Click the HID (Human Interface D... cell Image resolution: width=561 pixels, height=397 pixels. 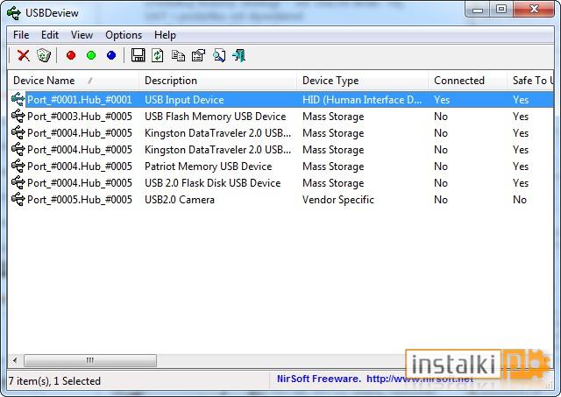point(362,100)
